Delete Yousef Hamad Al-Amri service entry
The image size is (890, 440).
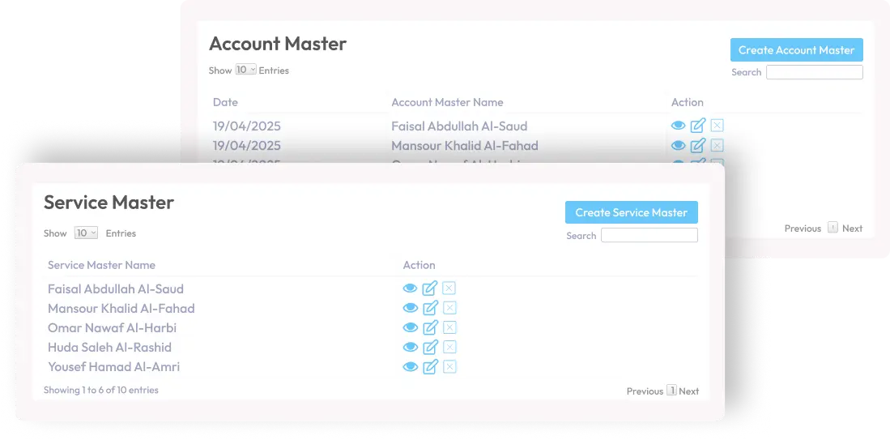pos(449,367)
